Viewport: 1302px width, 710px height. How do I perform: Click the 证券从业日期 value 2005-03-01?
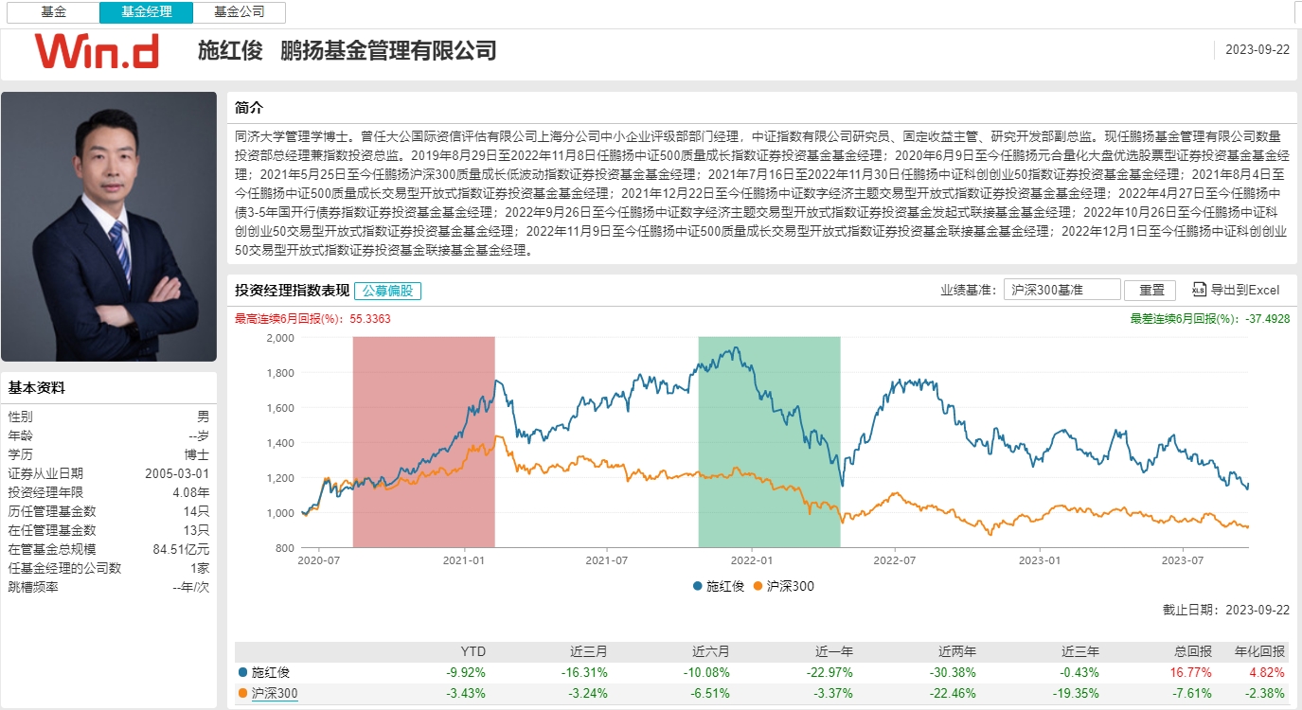(x=177, y=473)
